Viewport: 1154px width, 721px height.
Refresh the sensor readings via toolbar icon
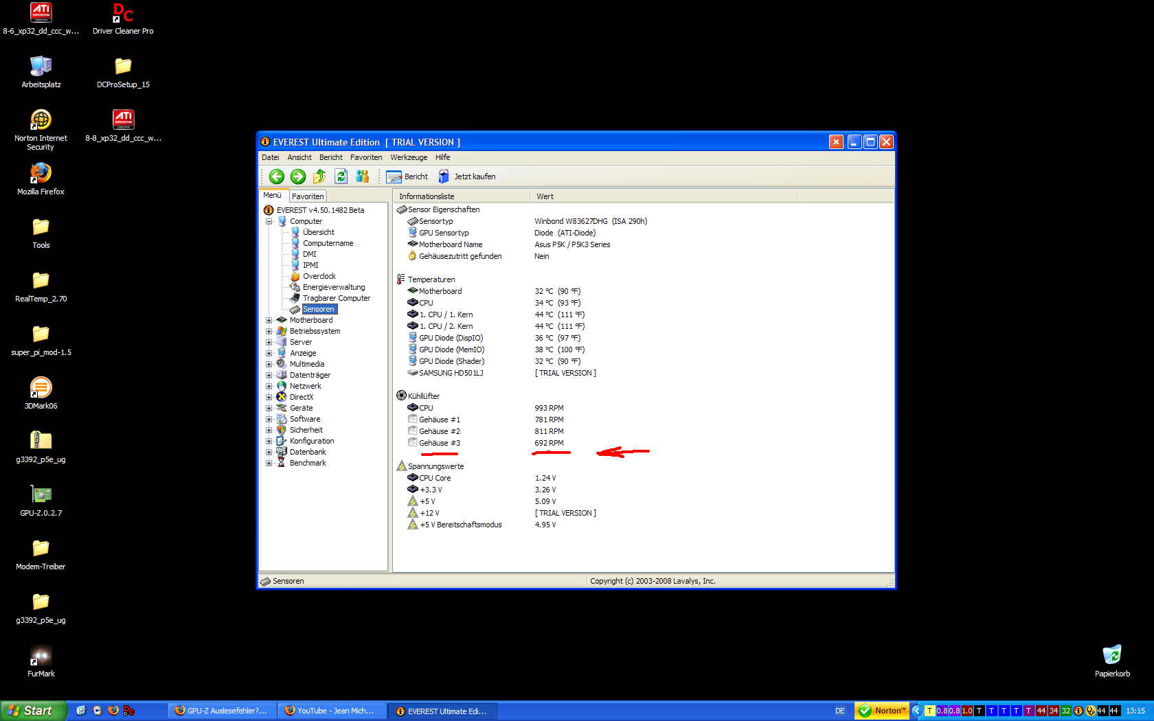(x=341, y=176)
